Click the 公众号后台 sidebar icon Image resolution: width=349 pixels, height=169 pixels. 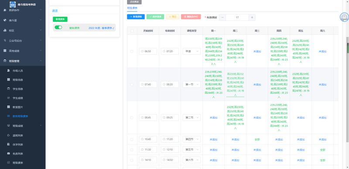point(5,41)
